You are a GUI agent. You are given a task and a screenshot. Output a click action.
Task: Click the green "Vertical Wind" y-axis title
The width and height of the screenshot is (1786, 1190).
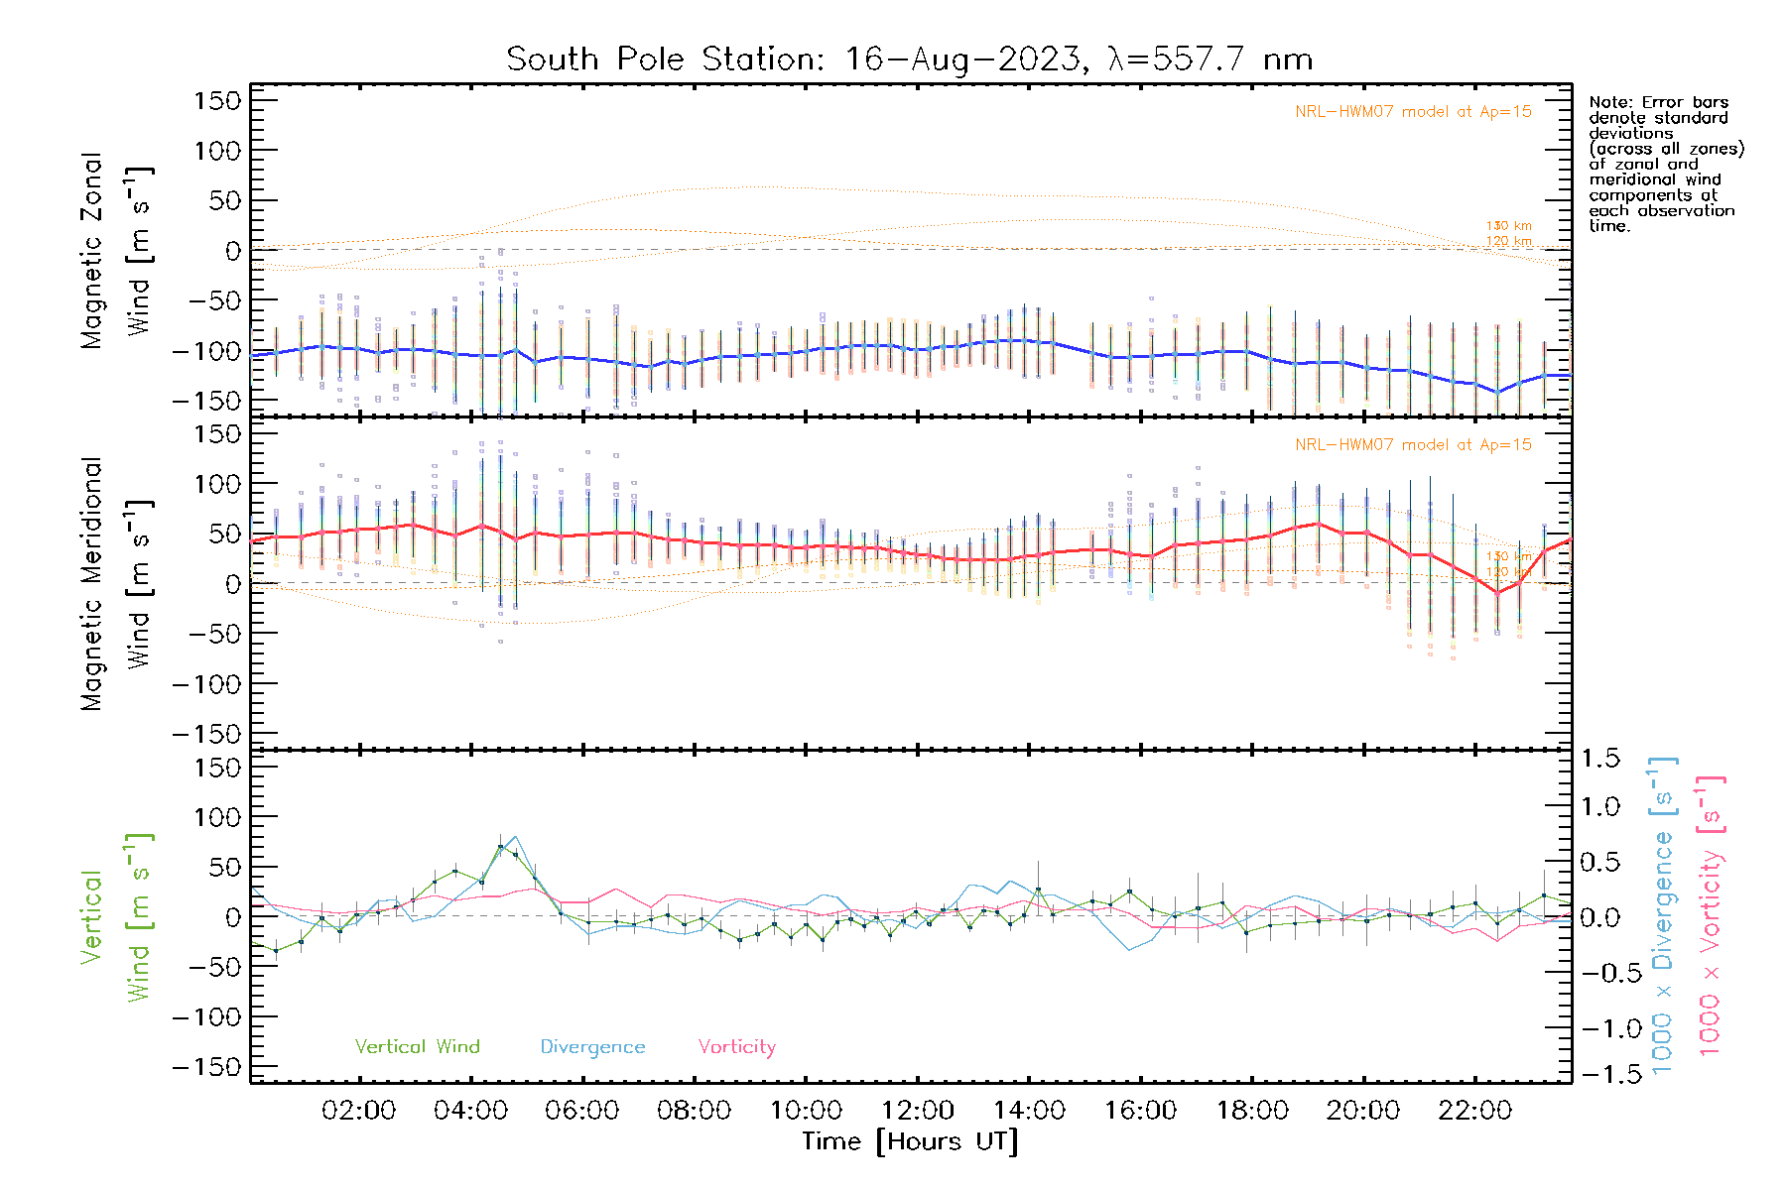tap(116, 917)
